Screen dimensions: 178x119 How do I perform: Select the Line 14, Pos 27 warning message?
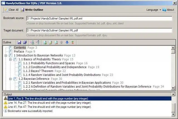point(50,103)
